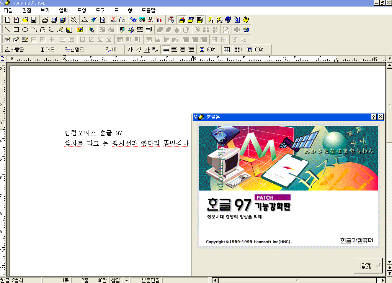Click the help question mark on the dialog
This screenshot has width=392, height=283.
click(374, 117)
